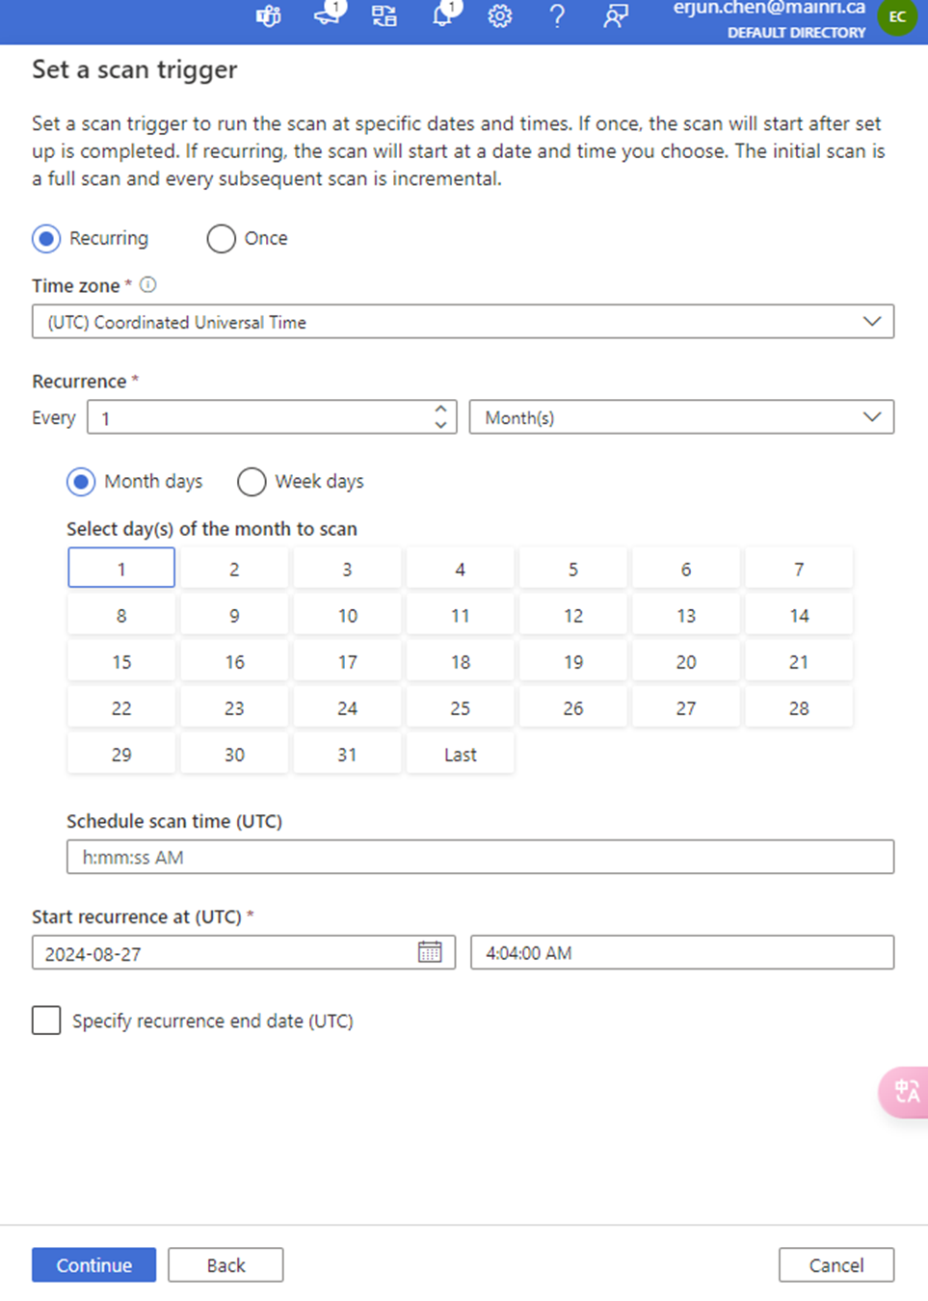This screenshot has width=928, height=1301.
Task: Select the Once trigger option
Action: click(220, 238)
